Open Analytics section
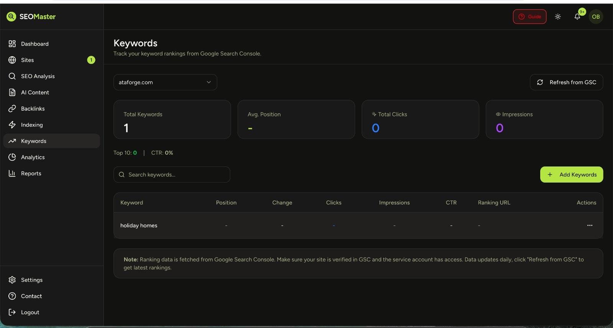 tap(52, 157)
